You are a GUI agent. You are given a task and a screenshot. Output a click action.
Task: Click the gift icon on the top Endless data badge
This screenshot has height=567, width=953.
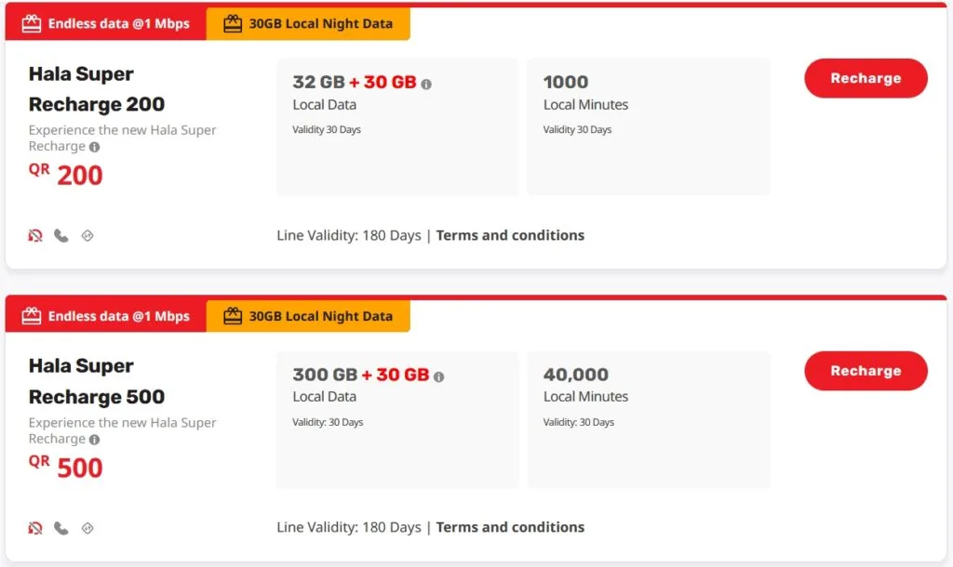32,24
